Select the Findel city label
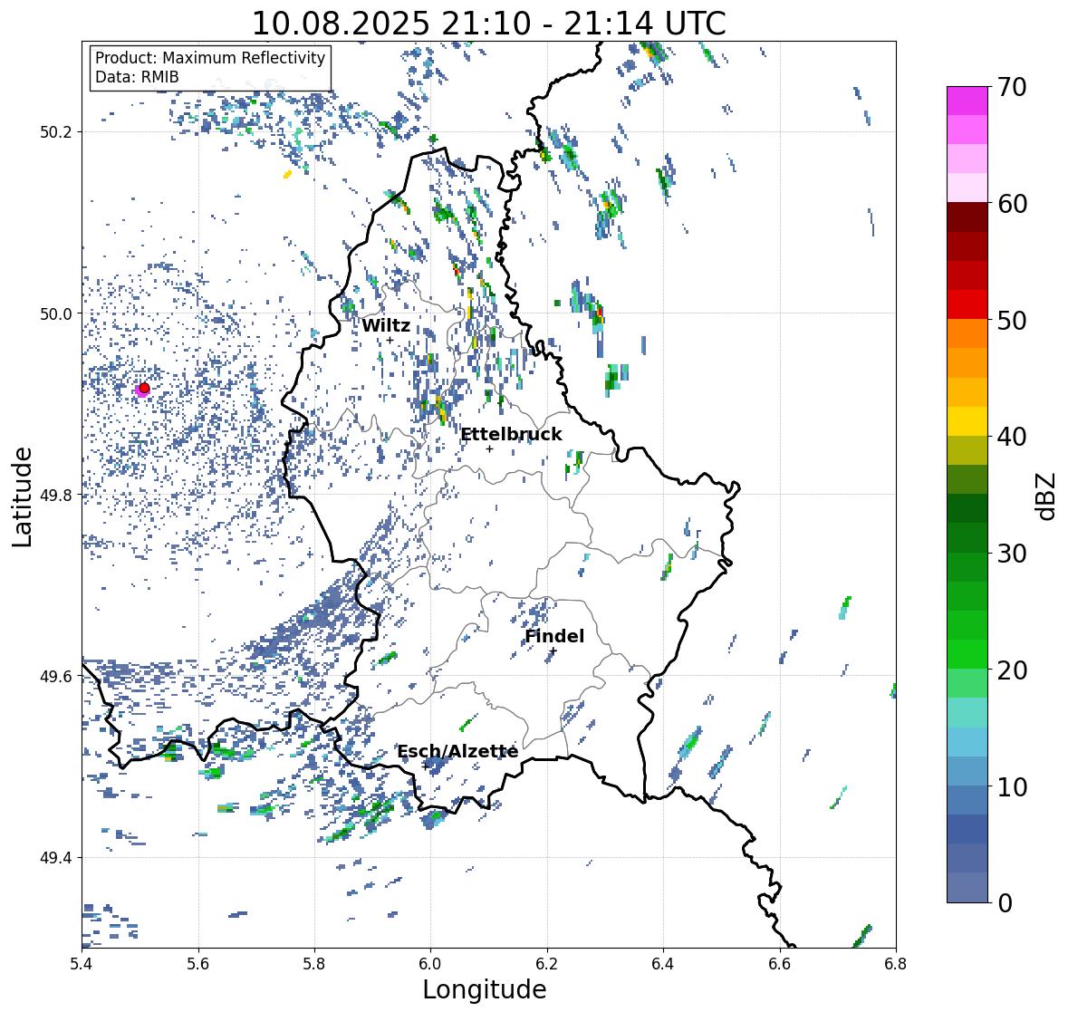This screenshot has width=1068, height=1012. coord(554,636)
